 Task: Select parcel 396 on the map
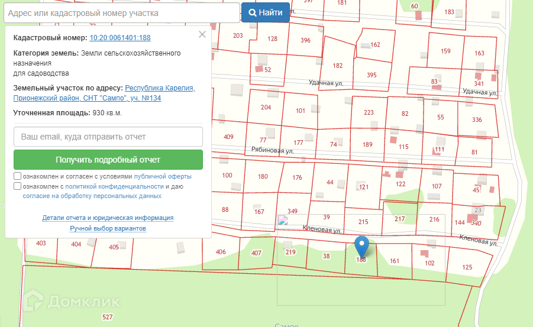pos(306,40)
